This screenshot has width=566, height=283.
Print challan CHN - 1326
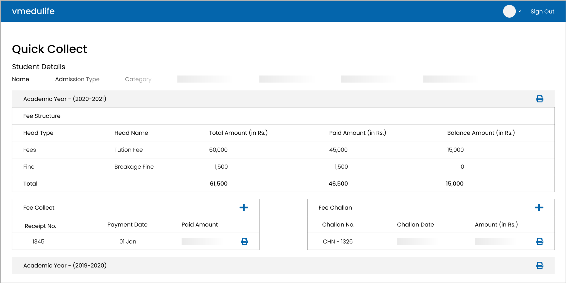point(539,241)
